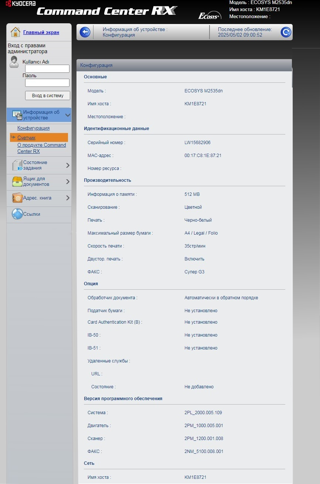Select the Информация об устройстве menu
320x484 pixels.
(39, 115)
